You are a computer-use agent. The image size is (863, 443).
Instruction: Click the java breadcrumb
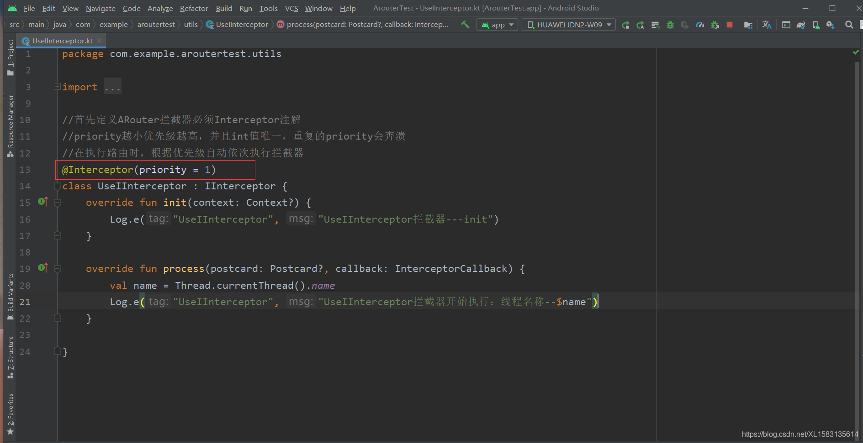click(59, 25)
